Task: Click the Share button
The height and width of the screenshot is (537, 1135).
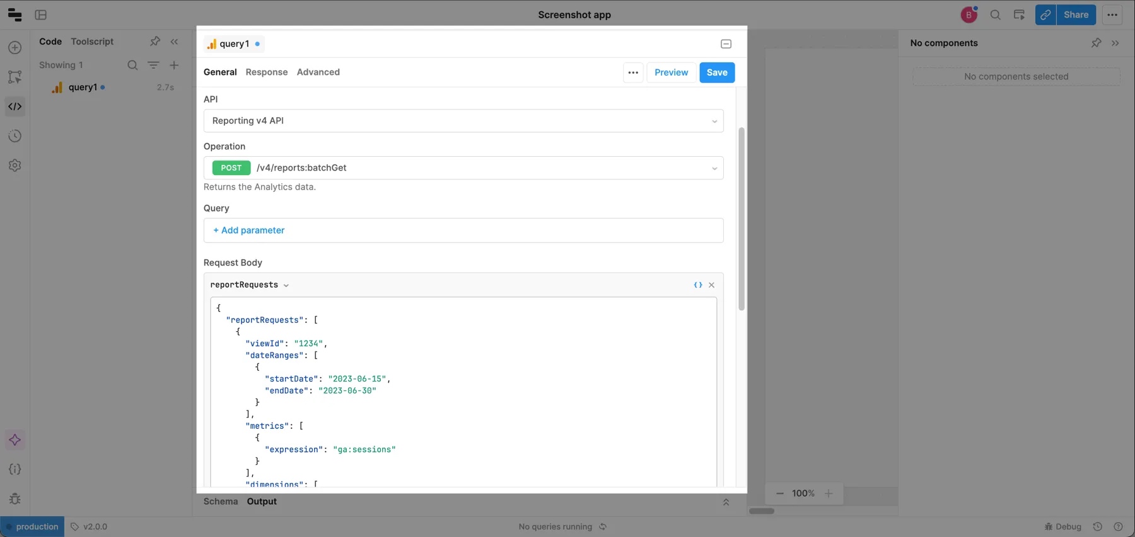Action: [x=1076, y=14]
